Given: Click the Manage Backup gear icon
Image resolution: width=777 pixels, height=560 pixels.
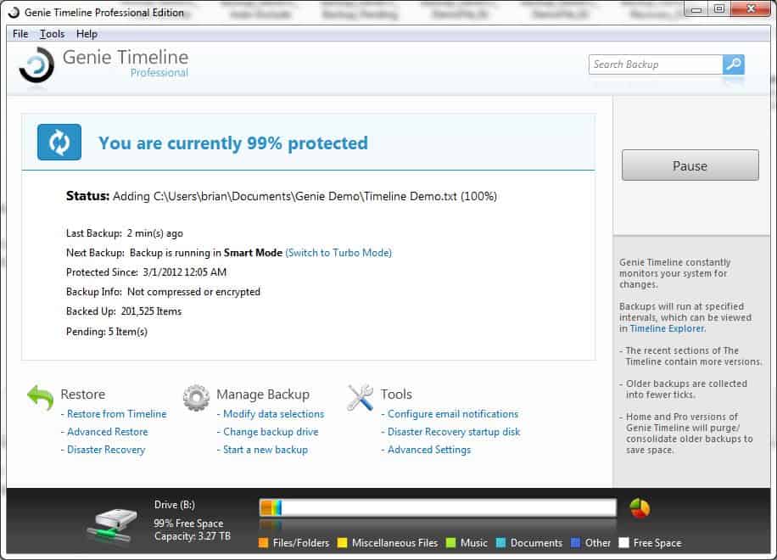Looking at the screenshot, I should pyautogui.click(x=196, y=397).
